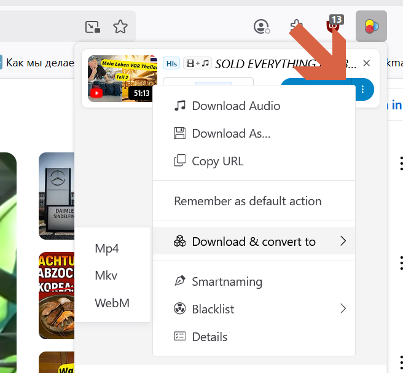
Task: Open Details for the video
Action: click(x=209, y=337)
